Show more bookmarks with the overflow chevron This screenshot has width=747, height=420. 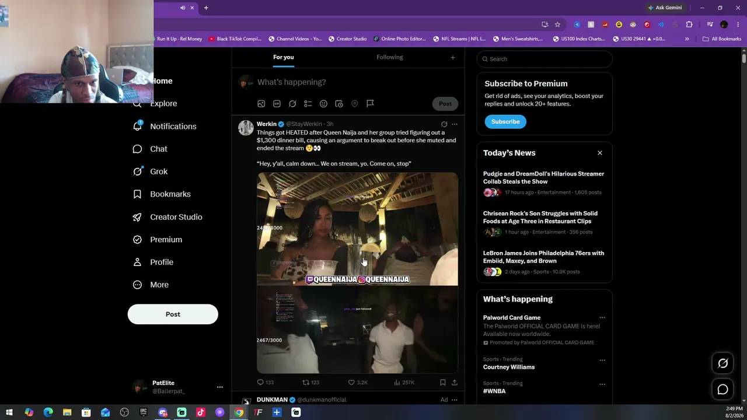687,39
